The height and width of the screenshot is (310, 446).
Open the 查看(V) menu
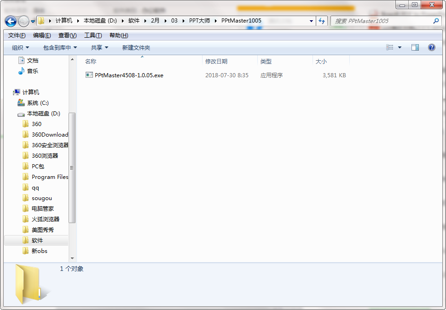point(67,35)
